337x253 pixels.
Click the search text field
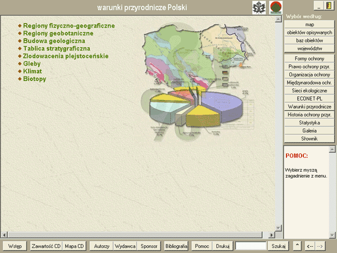click(251, 246)
